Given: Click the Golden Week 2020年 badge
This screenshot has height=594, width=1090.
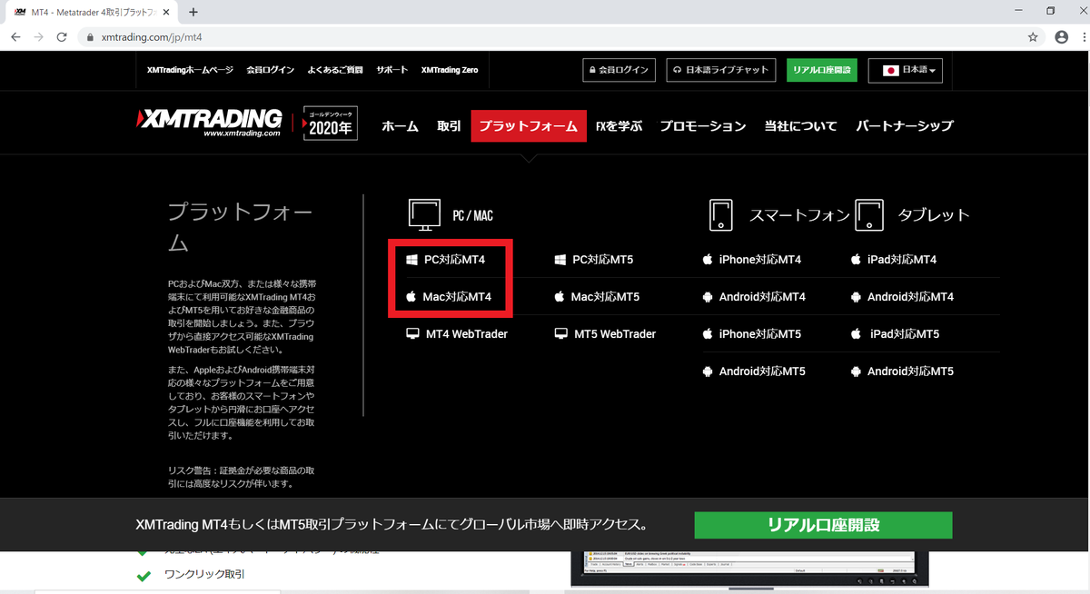Looking at the screenshot, I should pyautogui.click(x=330, y=123).
